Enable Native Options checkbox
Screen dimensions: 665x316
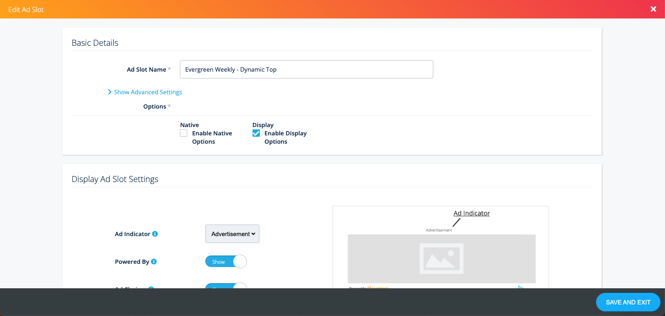click(184, 133)
